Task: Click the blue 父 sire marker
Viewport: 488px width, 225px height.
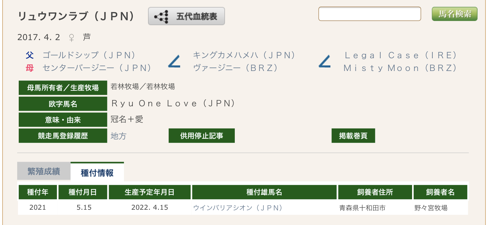Action: tap(30, 55)
